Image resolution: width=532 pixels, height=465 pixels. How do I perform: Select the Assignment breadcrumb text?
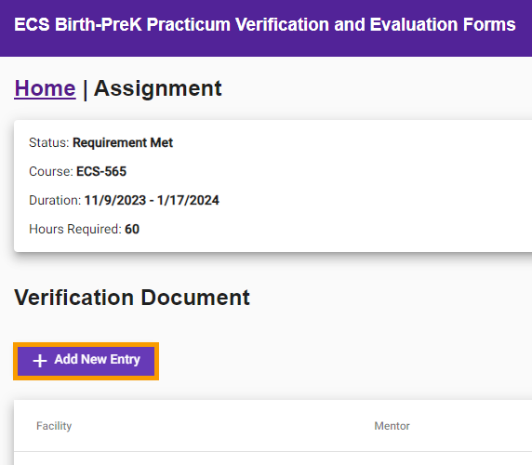pyautogui.click(x=158, y=88)
